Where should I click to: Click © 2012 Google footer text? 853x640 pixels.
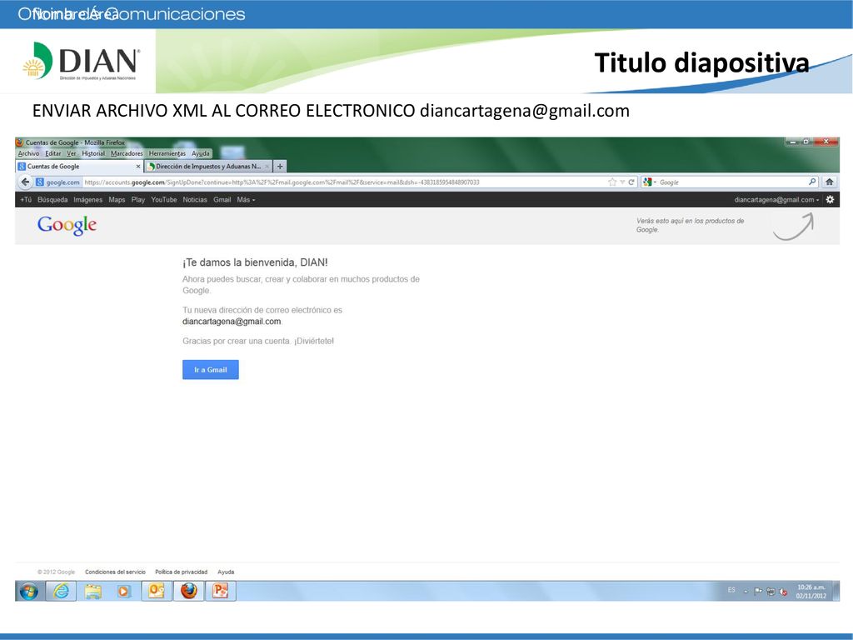[x=56, y=572]
